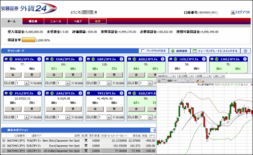Click USD/JPY.fx lot number field

click(x=20, y=83)
